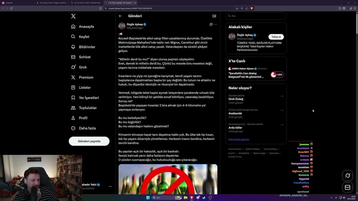Open Gizlilik Politikası footer link
This screenshot has width=358, height=201.
pyautogui.click(x=253, y=149)
